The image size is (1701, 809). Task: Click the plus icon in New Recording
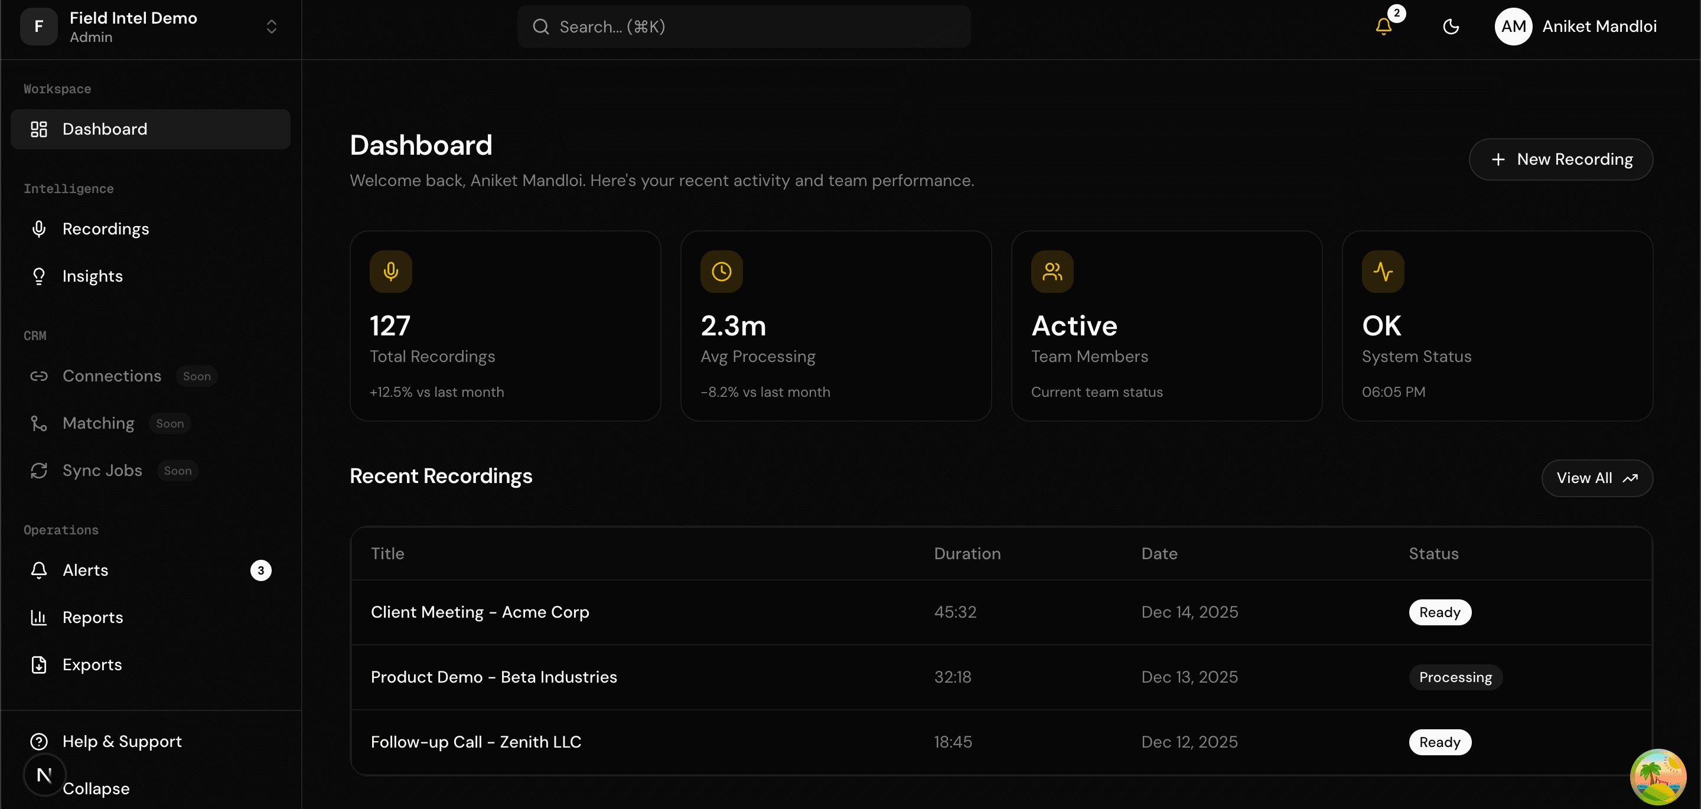click(1498, 159)
